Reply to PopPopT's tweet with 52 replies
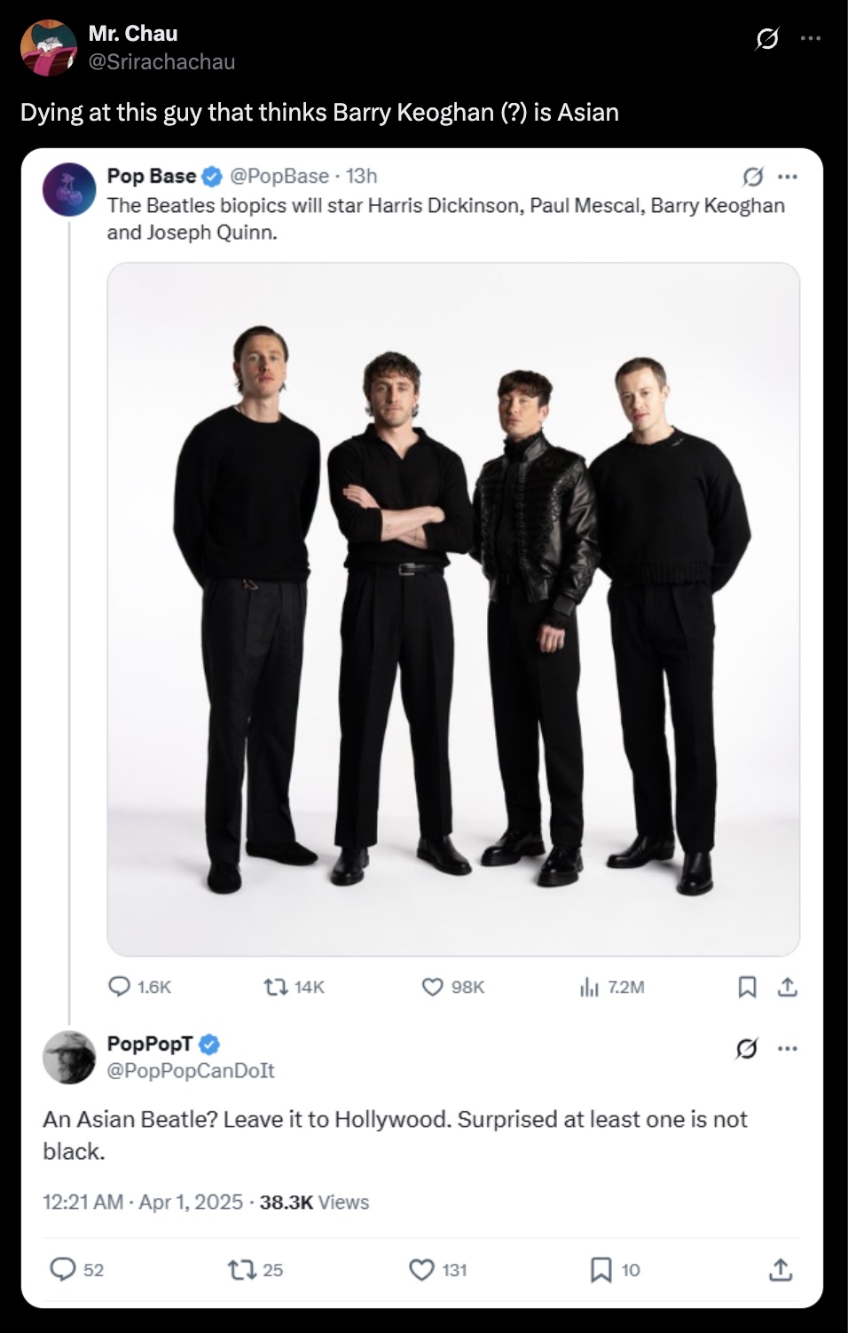The width and height of the screenshot is (848, 1333). click(x=62, y=1270)
